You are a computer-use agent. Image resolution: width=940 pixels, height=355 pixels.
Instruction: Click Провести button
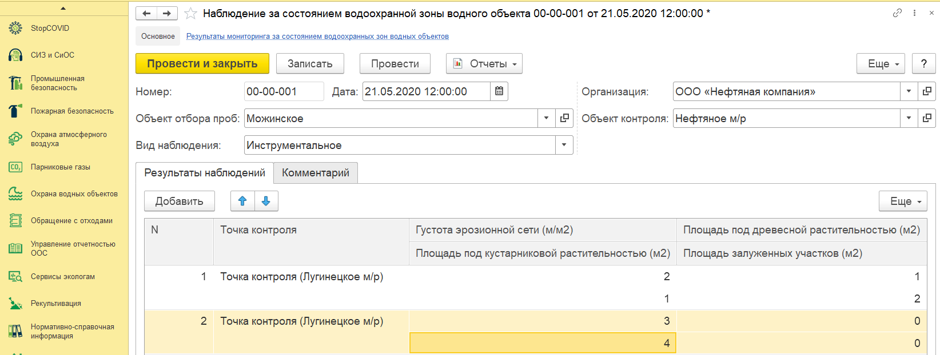pyautogui.click(x=395, y=63)
